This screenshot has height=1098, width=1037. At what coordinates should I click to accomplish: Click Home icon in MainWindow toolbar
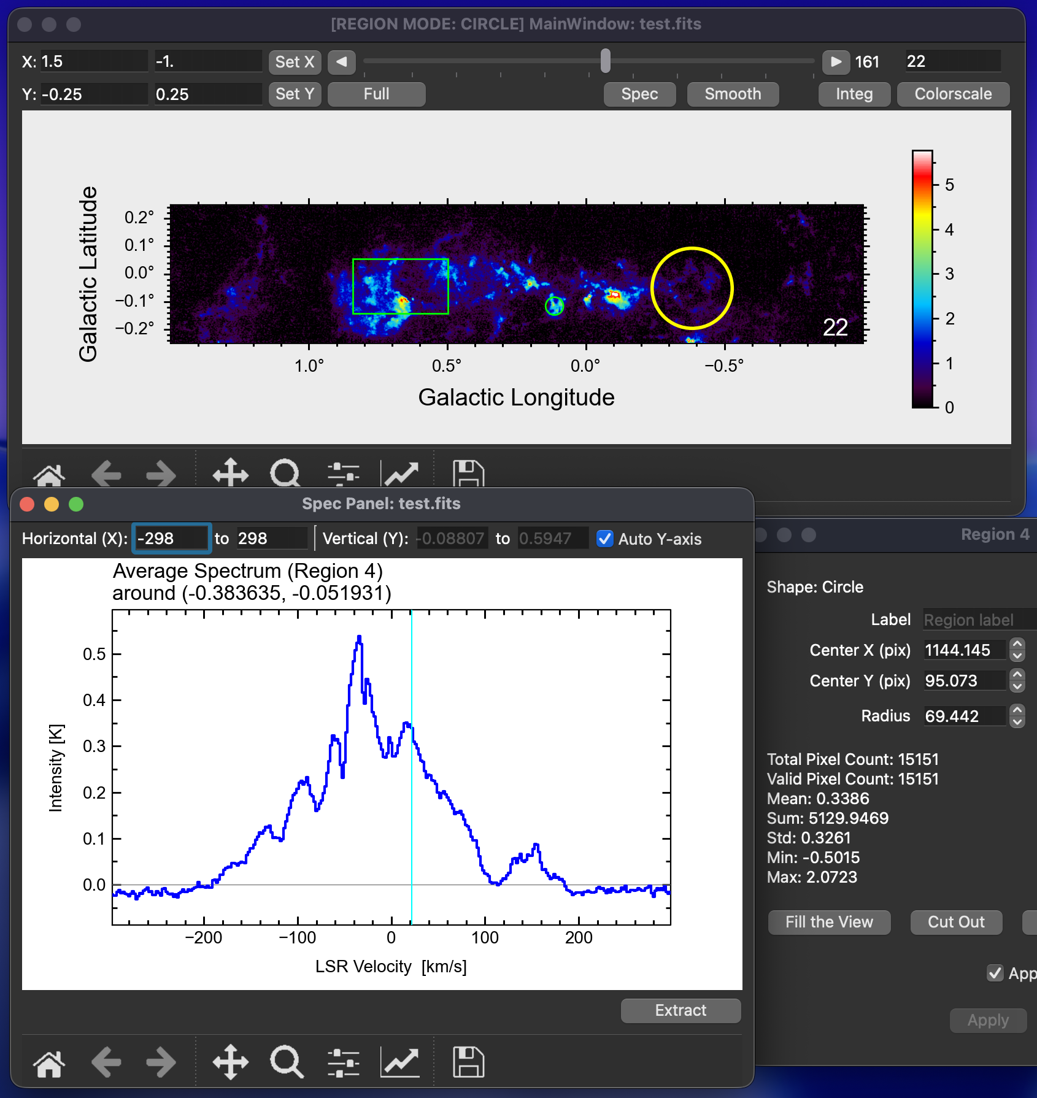[49, 474]
